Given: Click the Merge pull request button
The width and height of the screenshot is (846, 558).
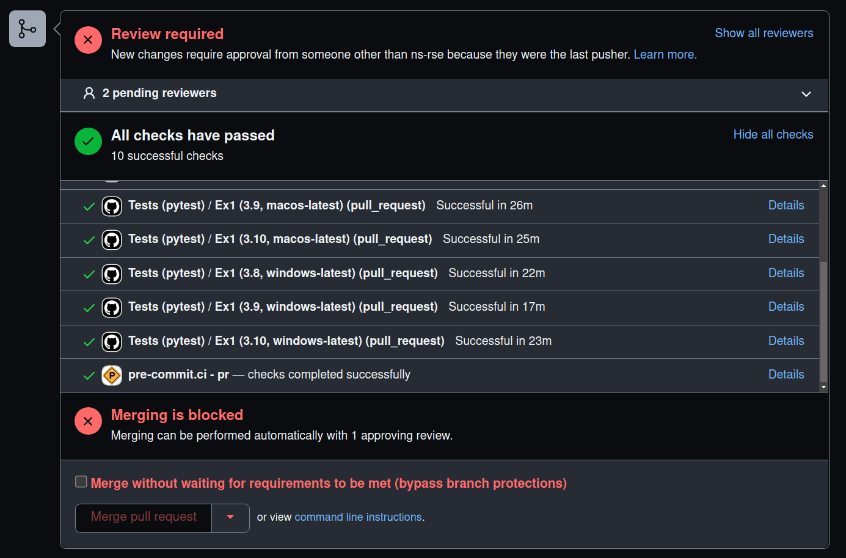Looking at the screenshot, I should tap(144, 518).
